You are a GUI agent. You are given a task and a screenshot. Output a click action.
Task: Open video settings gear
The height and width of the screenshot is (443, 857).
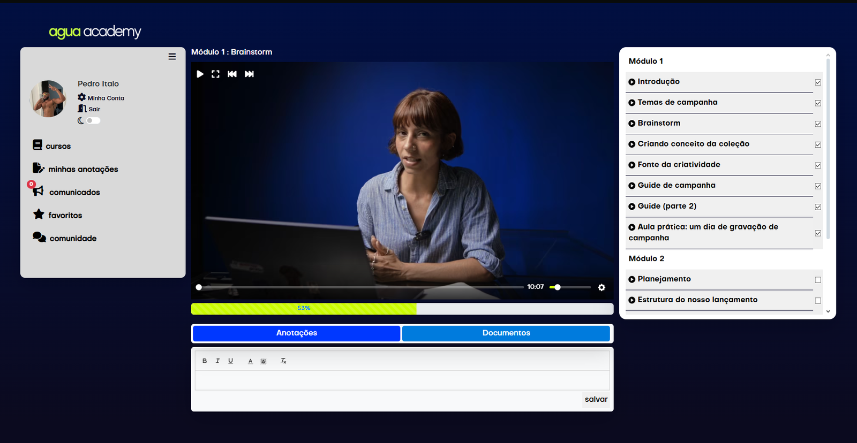pos(602,287)
